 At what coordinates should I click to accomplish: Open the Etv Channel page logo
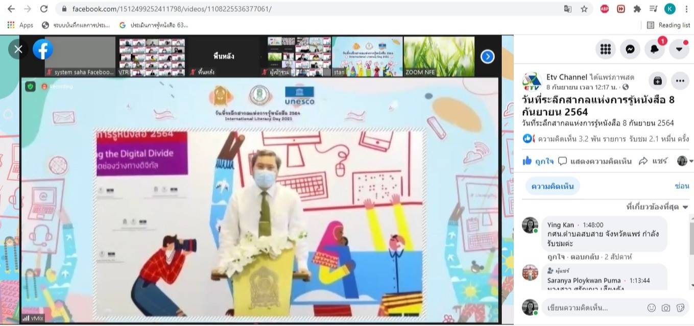(532, 81)
